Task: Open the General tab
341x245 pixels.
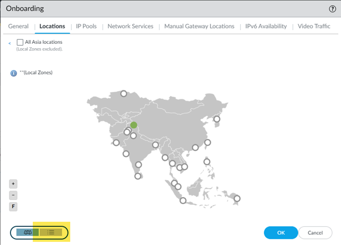Action: coord(18,26)
